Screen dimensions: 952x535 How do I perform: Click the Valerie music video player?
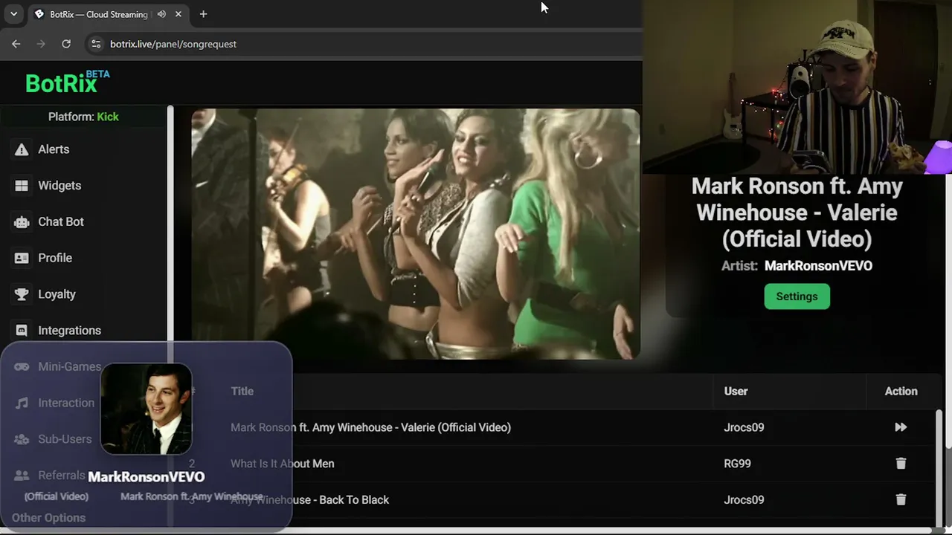pyautogui.click(x=416, y=234)
